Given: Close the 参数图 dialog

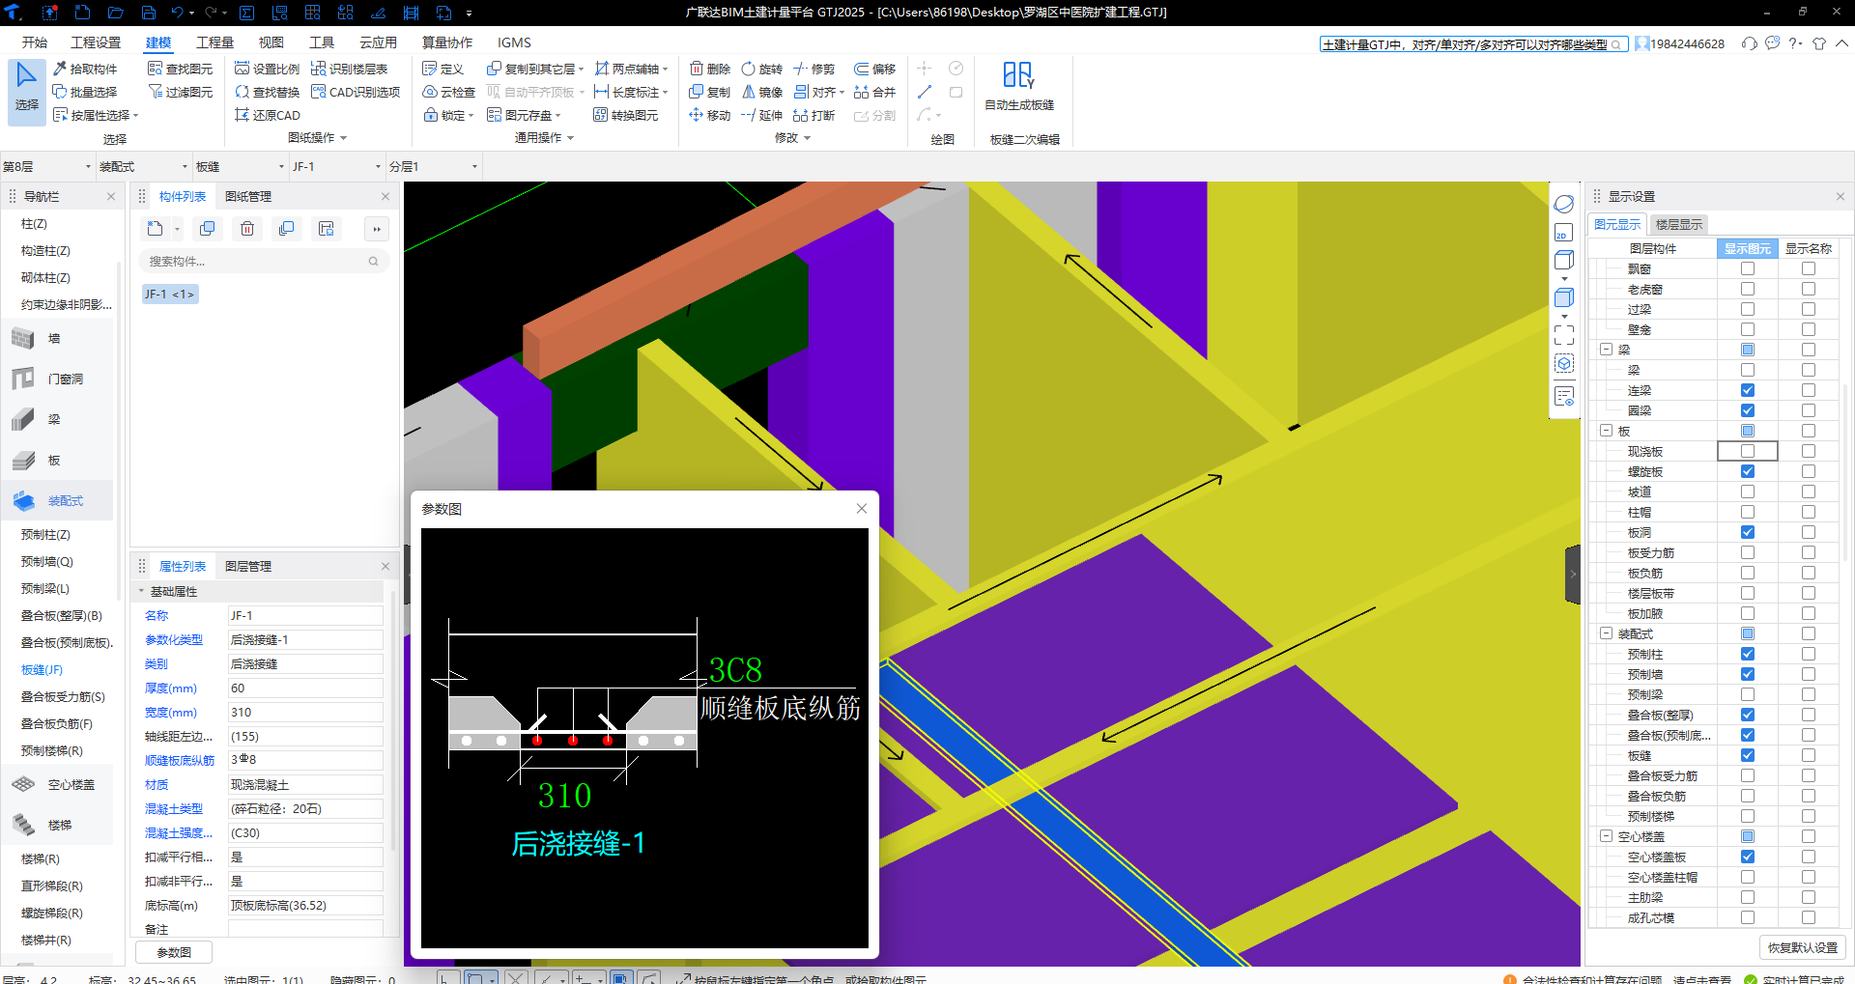Looking at the screenshot, I should [862, 509].
